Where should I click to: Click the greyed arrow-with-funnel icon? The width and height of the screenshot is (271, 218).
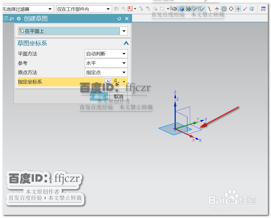point(124,8)
